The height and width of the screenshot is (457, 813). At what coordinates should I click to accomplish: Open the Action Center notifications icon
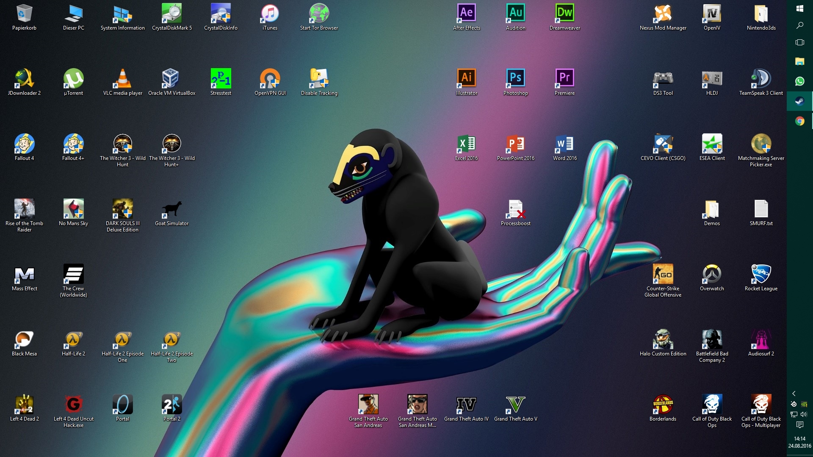(x=799, y=425)
